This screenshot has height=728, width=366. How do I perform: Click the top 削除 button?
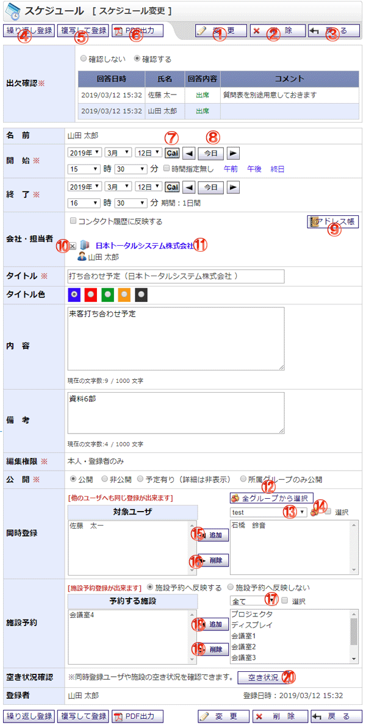click(278, 30)
